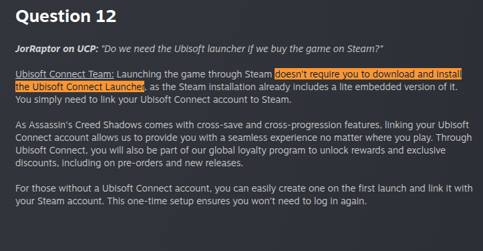
Task: Click the "Question 12" heading
Action: click(66, 16)
